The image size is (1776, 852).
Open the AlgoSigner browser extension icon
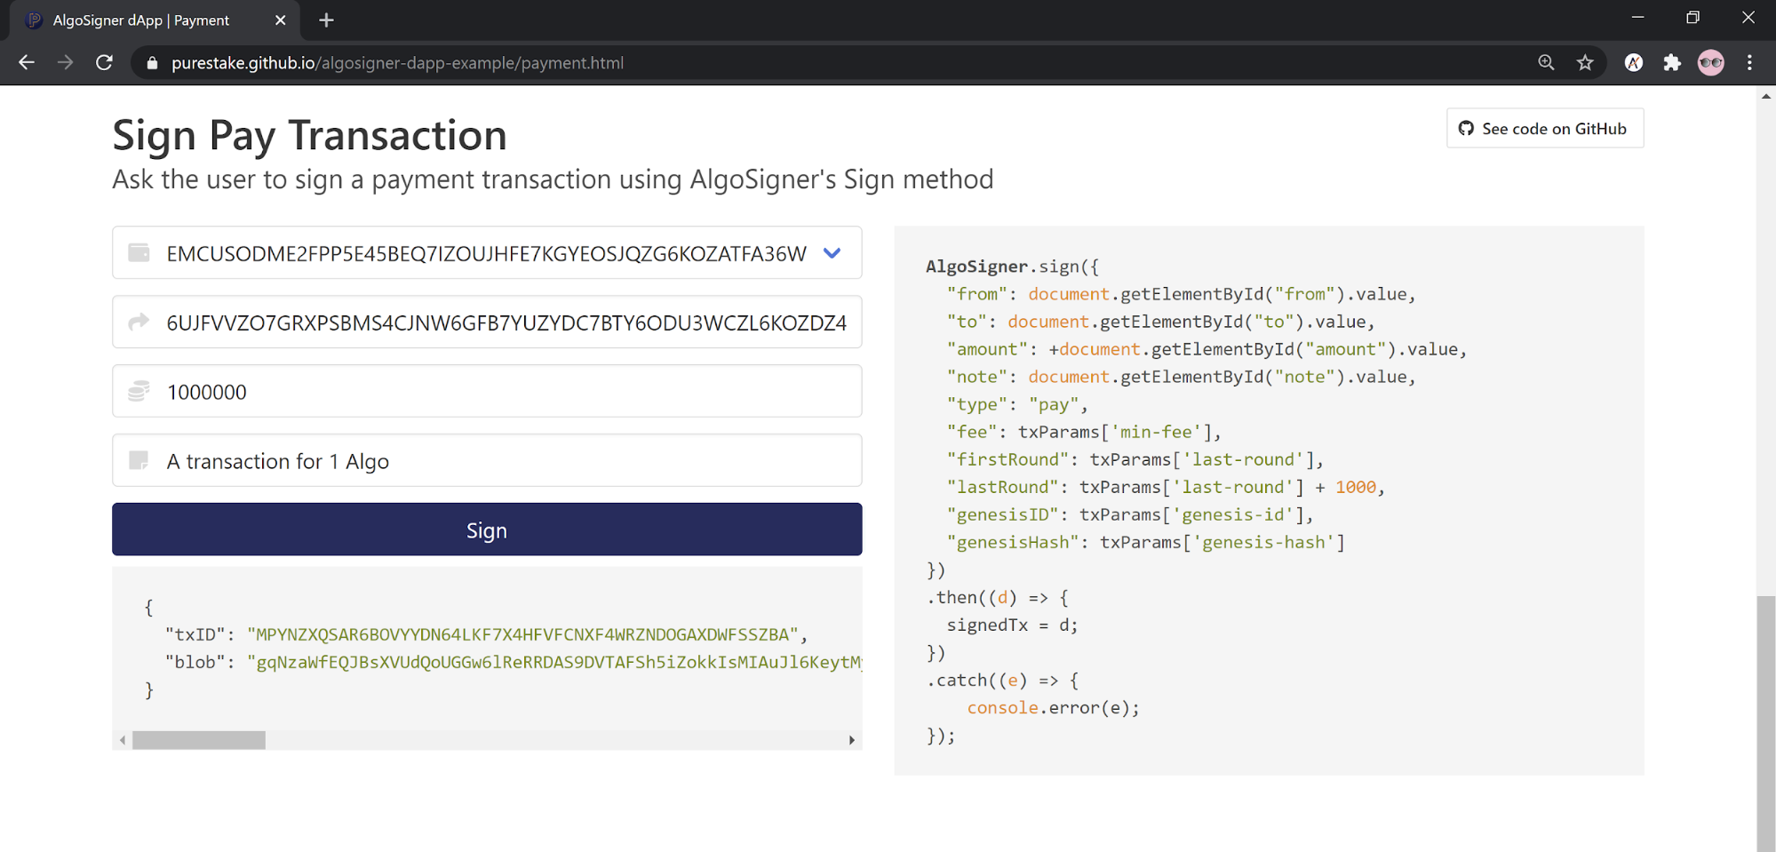(1633, 62)
